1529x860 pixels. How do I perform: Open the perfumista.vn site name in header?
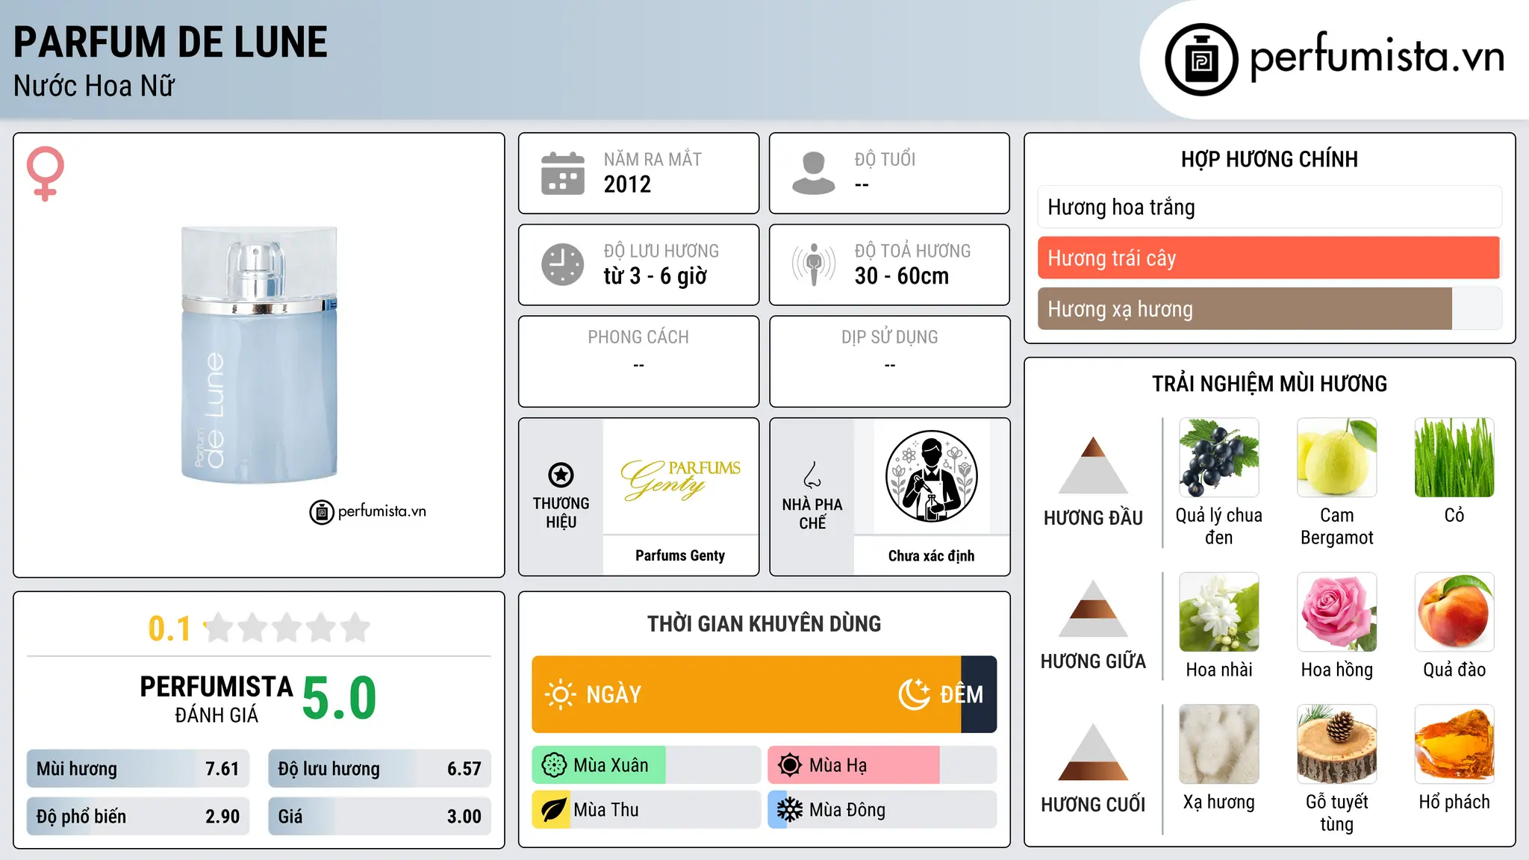(x=1377, y=56)
